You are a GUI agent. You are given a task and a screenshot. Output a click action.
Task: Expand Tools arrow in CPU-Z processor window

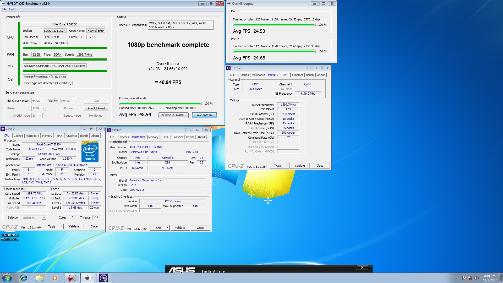click(x=61, y=226)
